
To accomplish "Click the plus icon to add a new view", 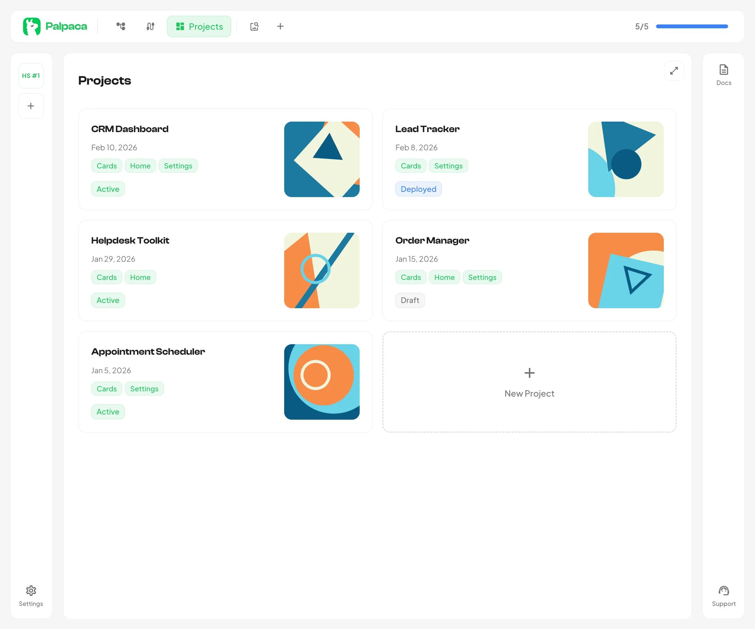I will [280, 26].
